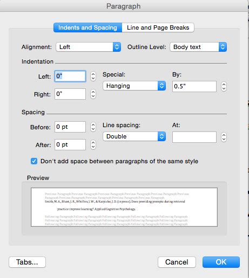Click the empty At spacing field
Screen dimensions: 249x278
pos(194,137)
